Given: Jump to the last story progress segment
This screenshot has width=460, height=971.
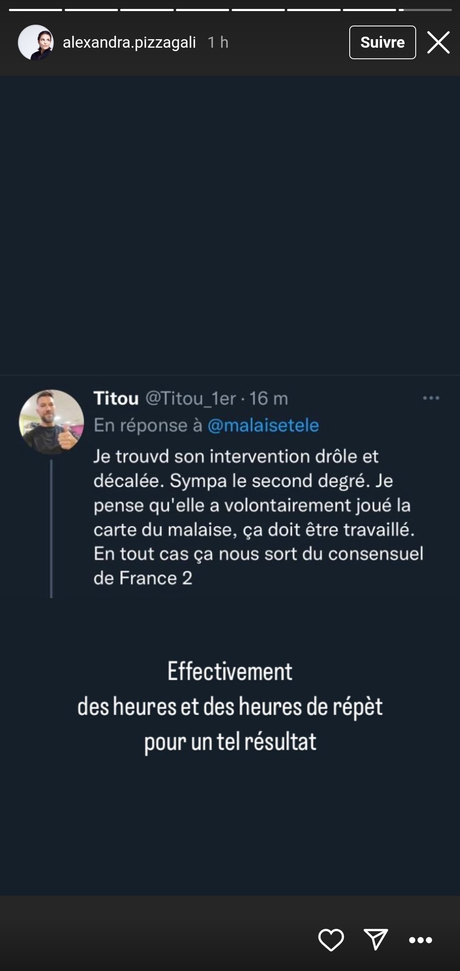Looking at the screenshot, I should coord(425,10).
